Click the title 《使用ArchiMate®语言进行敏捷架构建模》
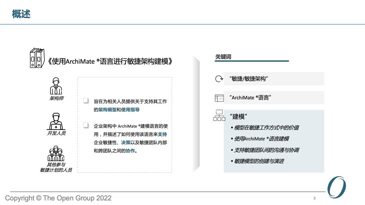 (110, 61)
